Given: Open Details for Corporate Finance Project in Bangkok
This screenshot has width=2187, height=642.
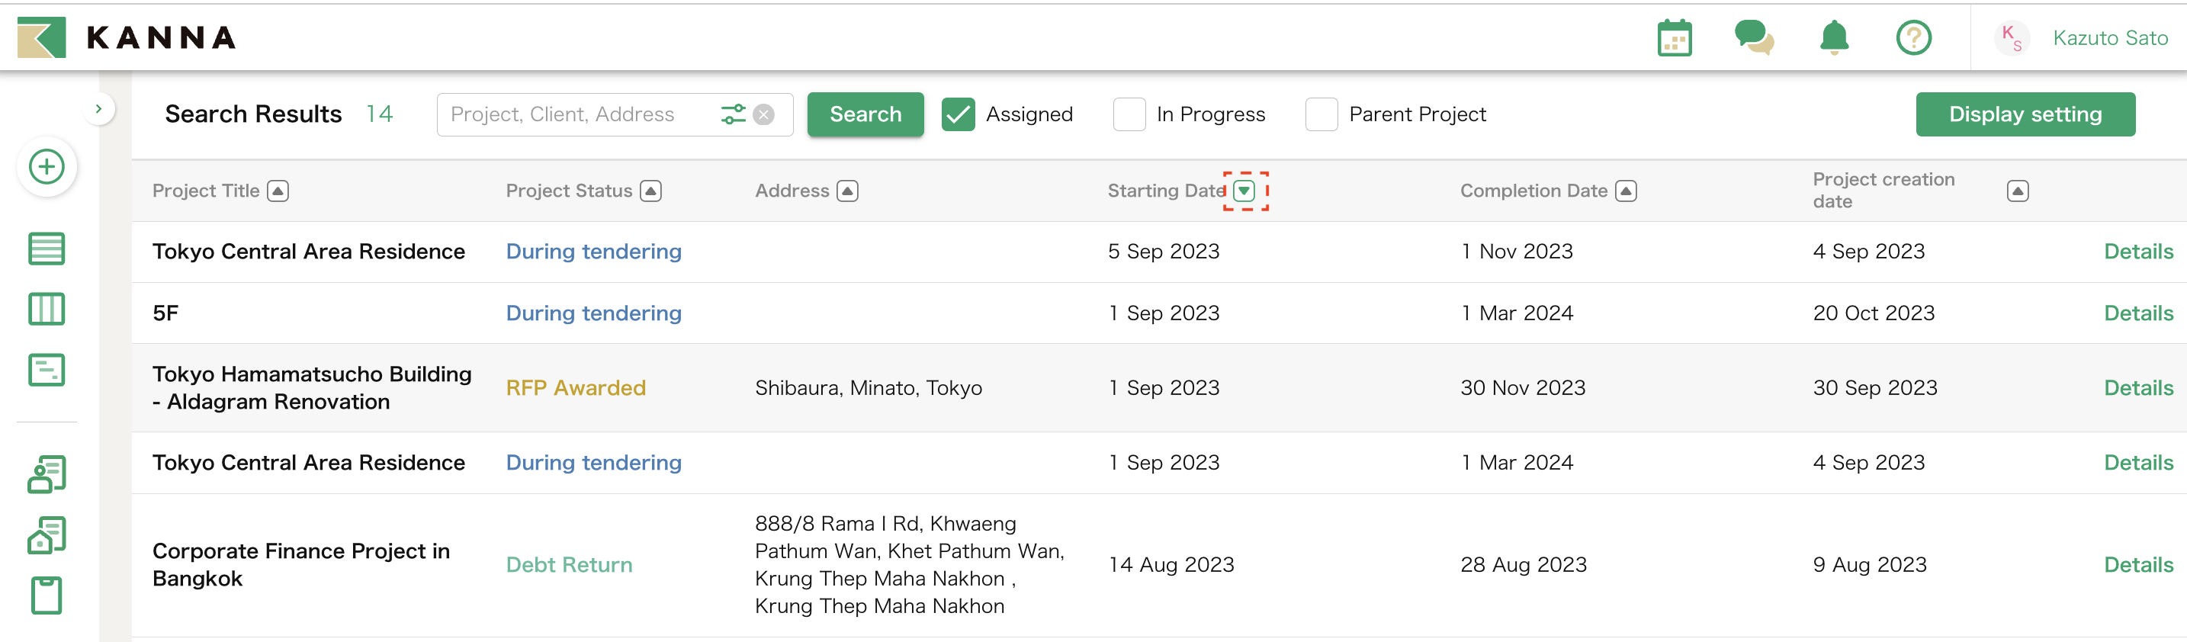Looking at the screenshot, I should 2137,564.
